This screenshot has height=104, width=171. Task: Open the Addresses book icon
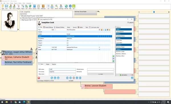coord(43,7)
